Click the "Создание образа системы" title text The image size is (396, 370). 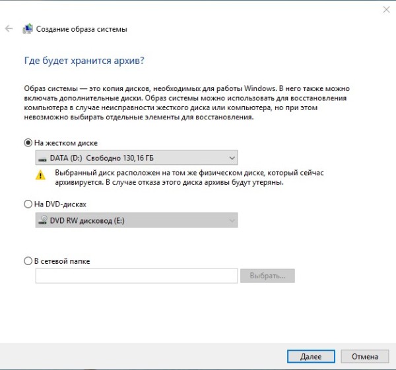pyautogui.click(x=82, y=29)
